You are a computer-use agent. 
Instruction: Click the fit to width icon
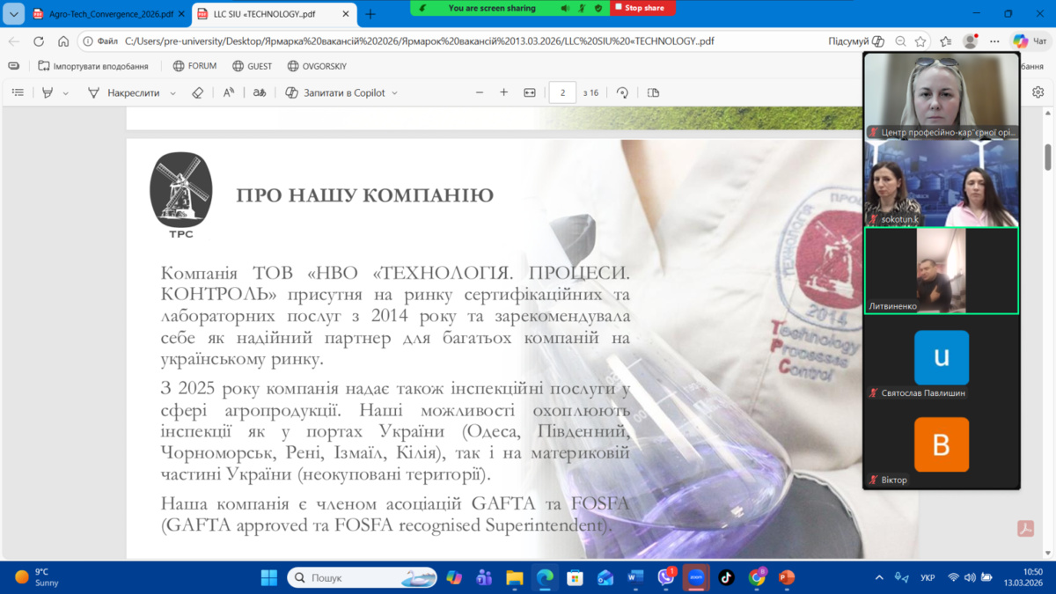tap(530, 92)
